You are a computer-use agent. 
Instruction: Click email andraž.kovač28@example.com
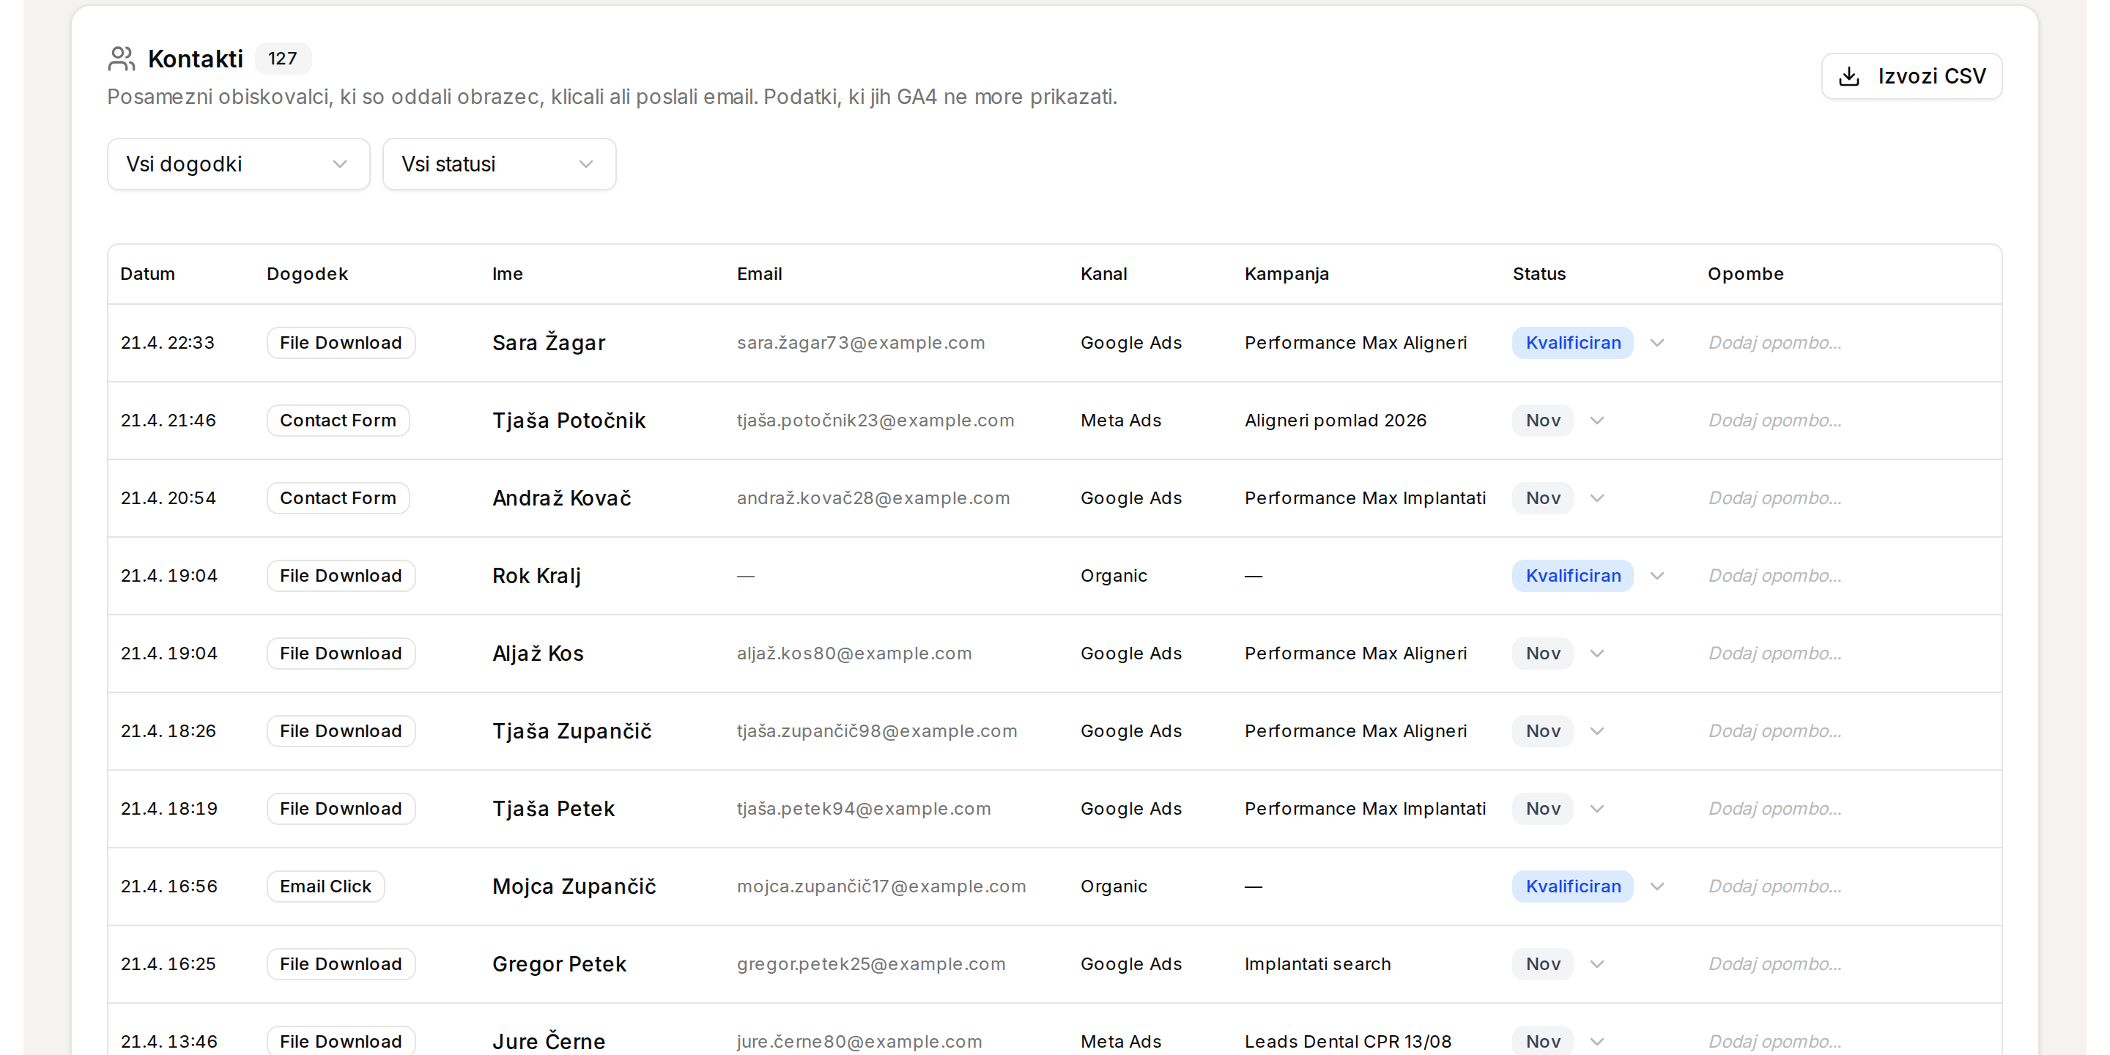point(873,498)
